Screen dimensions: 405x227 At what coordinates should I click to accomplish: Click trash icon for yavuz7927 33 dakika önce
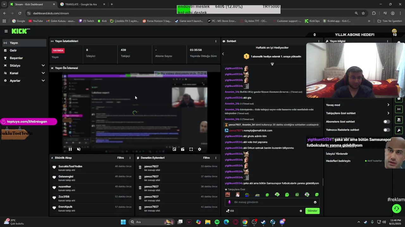tap(140, 168)
